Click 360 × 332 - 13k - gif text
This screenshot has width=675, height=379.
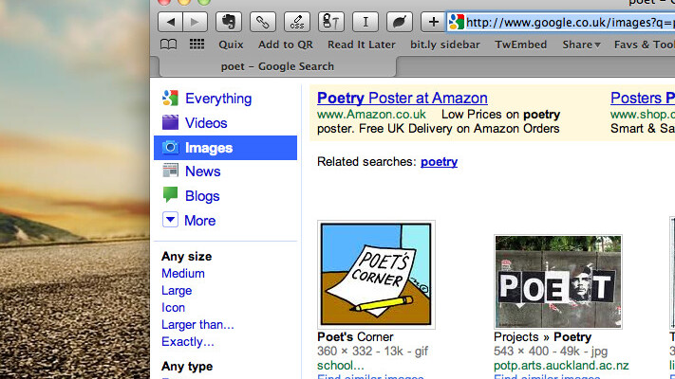[372, 352]
